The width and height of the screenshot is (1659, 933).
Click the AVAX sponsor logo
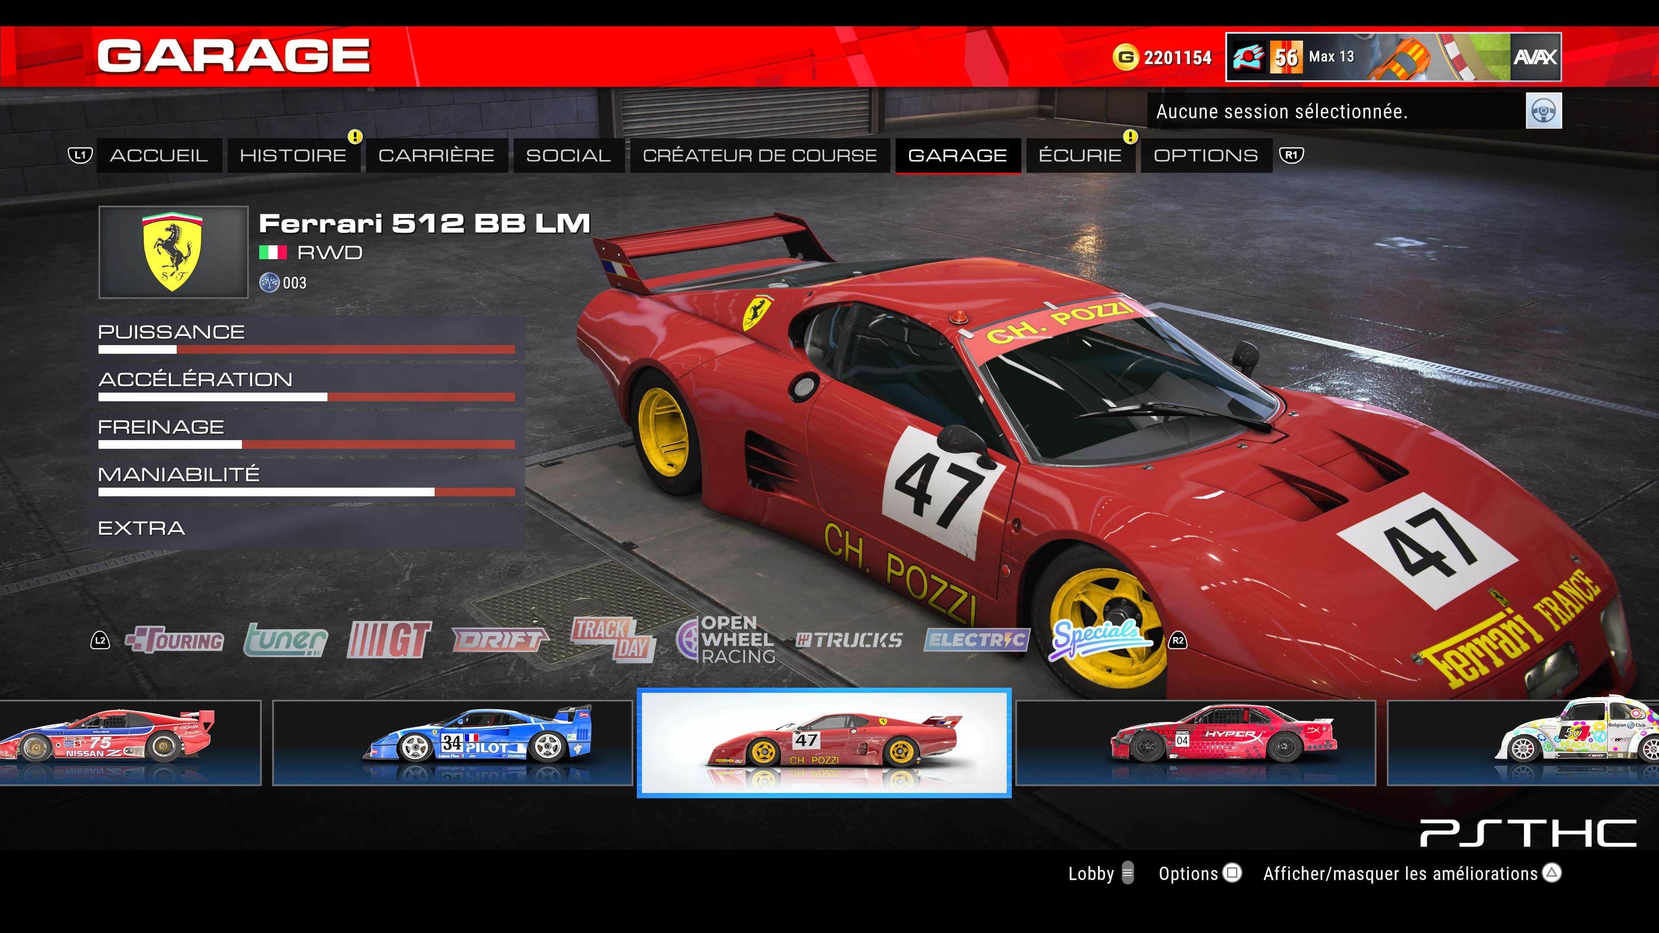[x=1535, y=57]
